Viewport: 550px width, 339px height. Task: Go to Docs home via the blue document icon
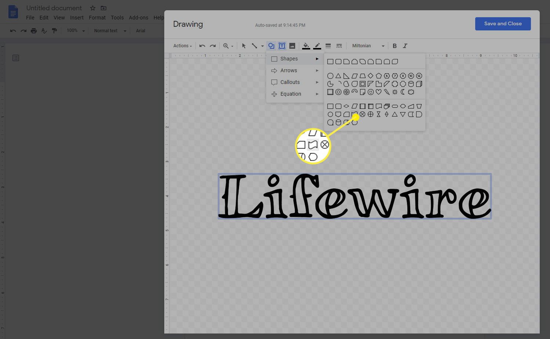tap(13, 12)
